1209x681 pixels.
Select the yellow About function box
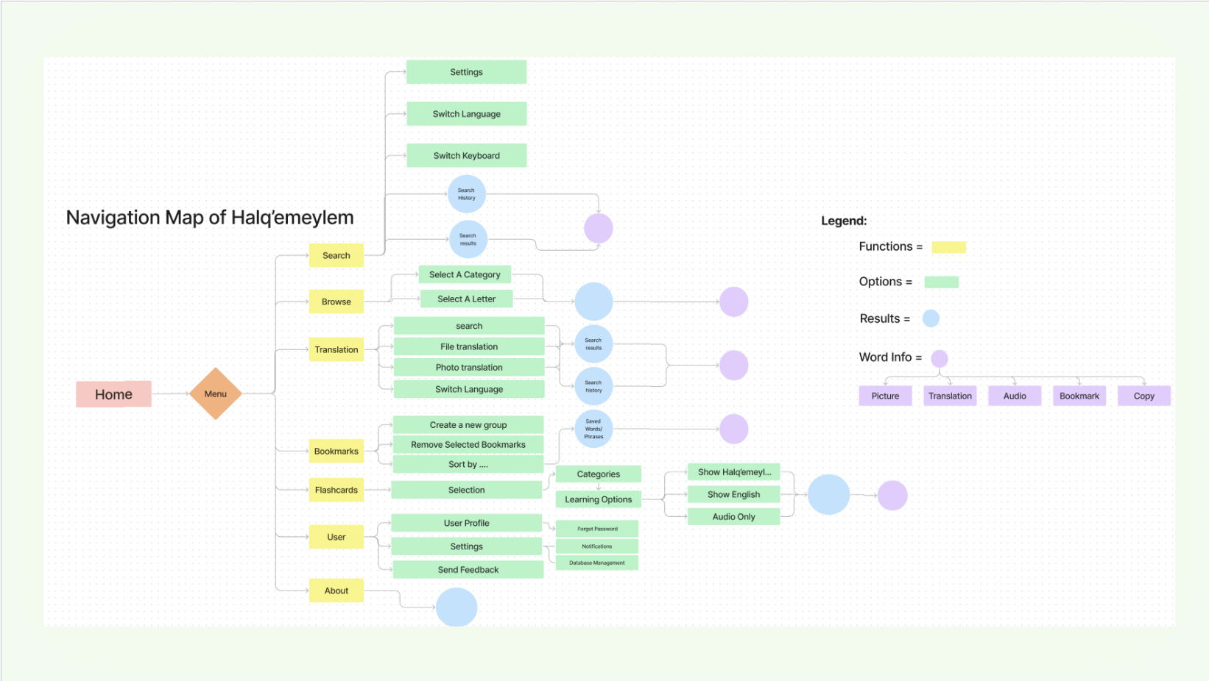pos(336,591)
